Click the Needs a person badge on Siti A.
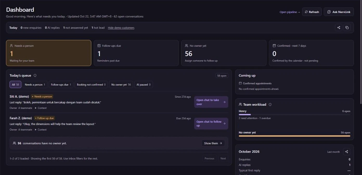Image resolution: width=362 pixels, height=175 pixels. point(42,97)
